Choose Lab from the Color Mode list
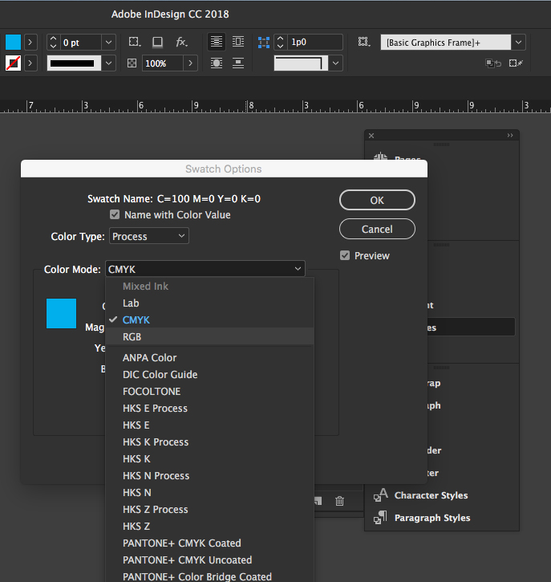This screenshot has width=551, height=582. coord(210,303)
